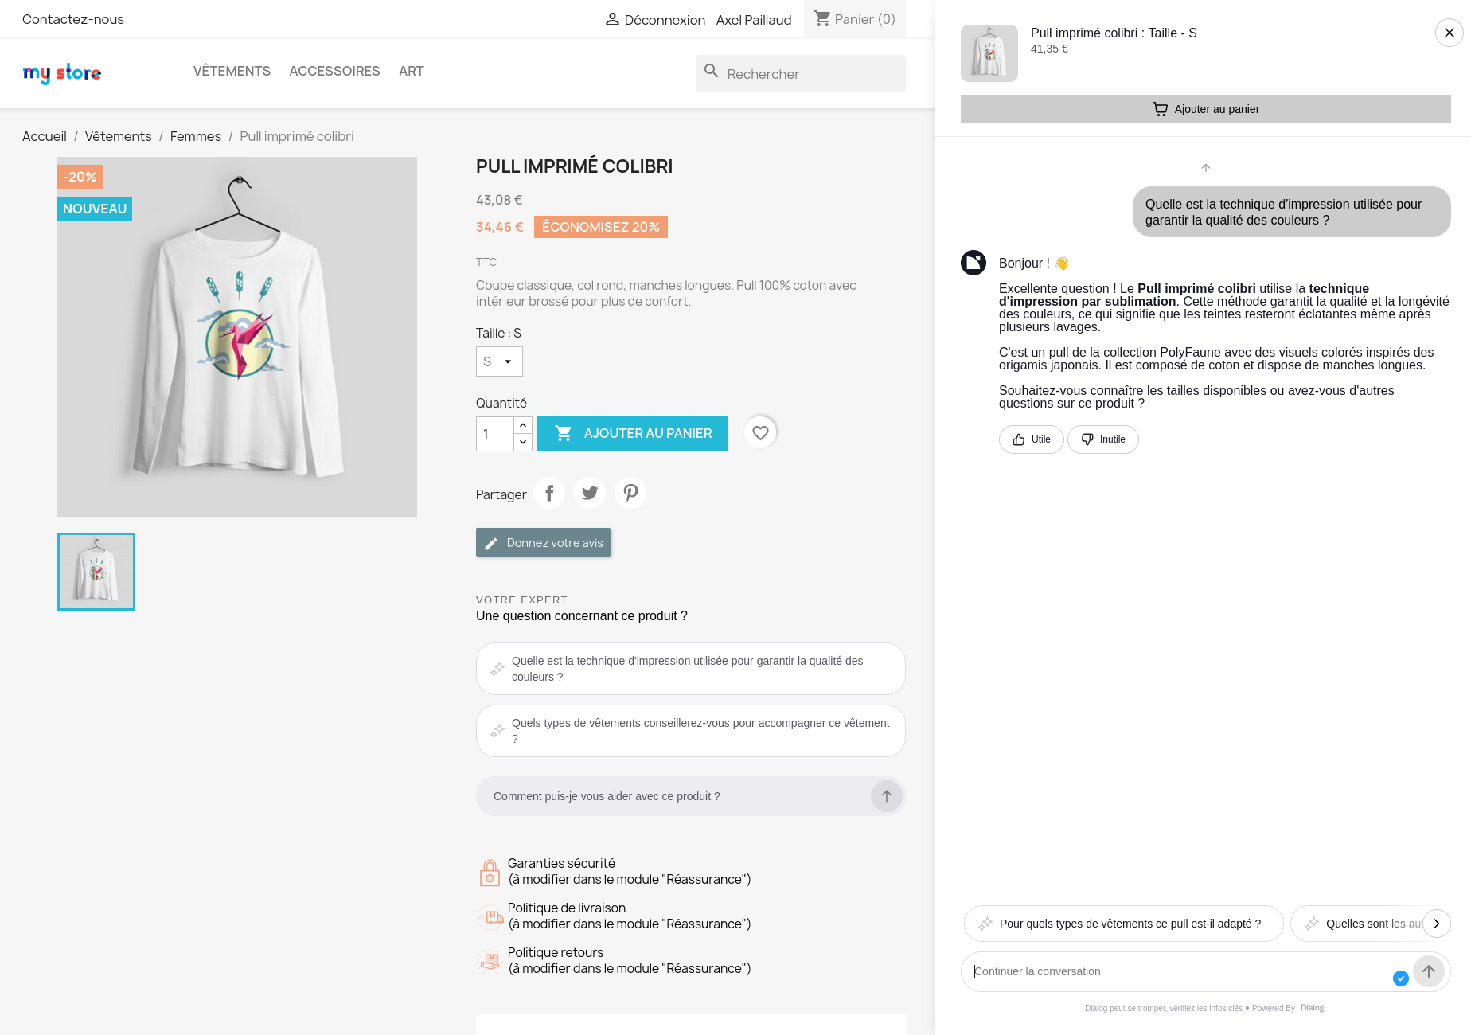Switch to the ART menu section

[x=412, y=71]
